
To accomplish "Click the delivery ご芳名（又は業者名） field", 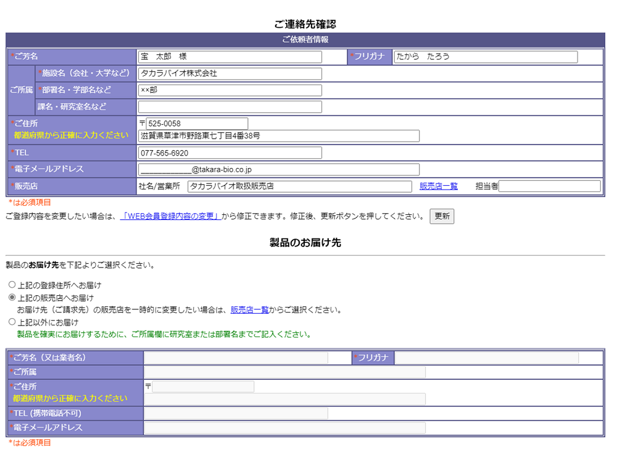I will [x=236, y=358].
